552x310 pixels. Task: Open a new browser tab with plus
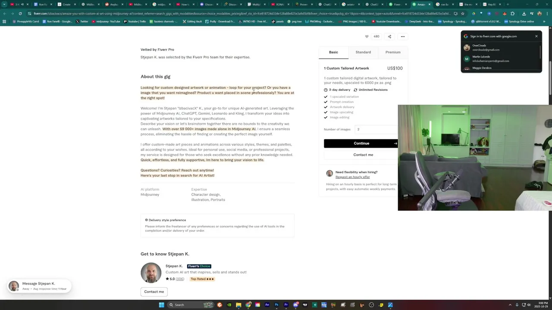pyautogui.click(x=508, y=4)
